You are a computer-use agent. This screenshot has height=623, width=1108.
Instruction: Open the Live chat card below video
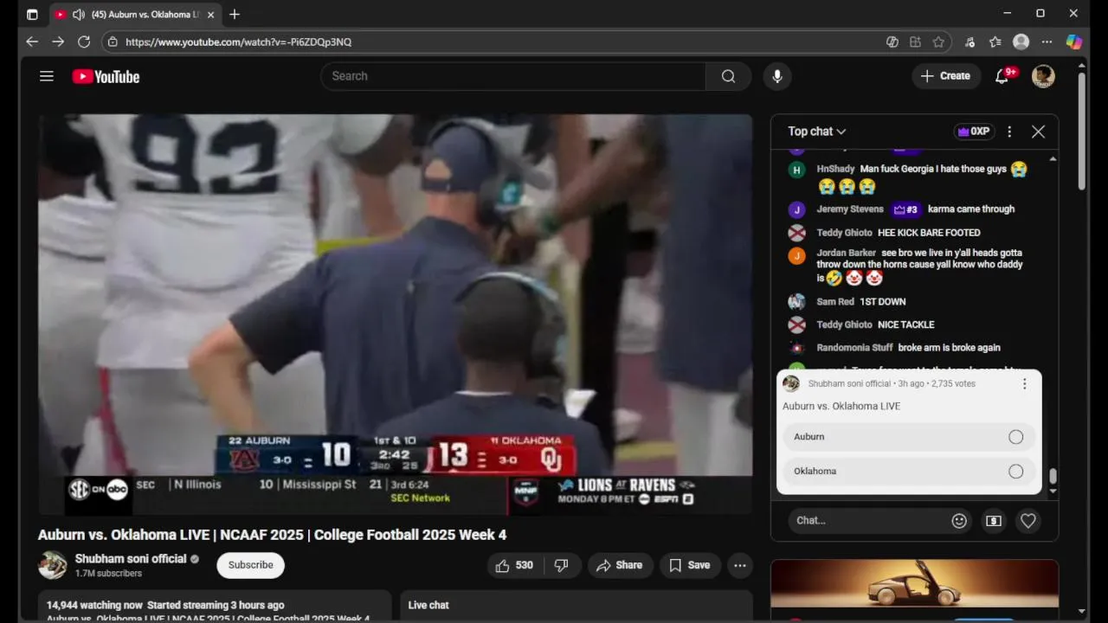[x=577, y=605]
